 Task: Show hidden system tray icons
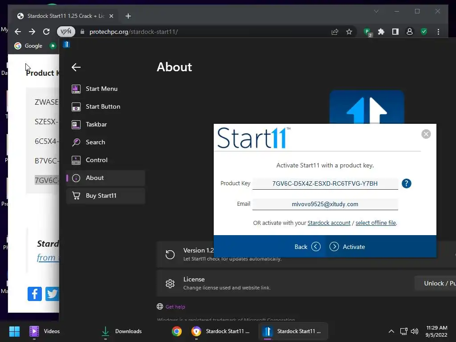pos(391,331)
